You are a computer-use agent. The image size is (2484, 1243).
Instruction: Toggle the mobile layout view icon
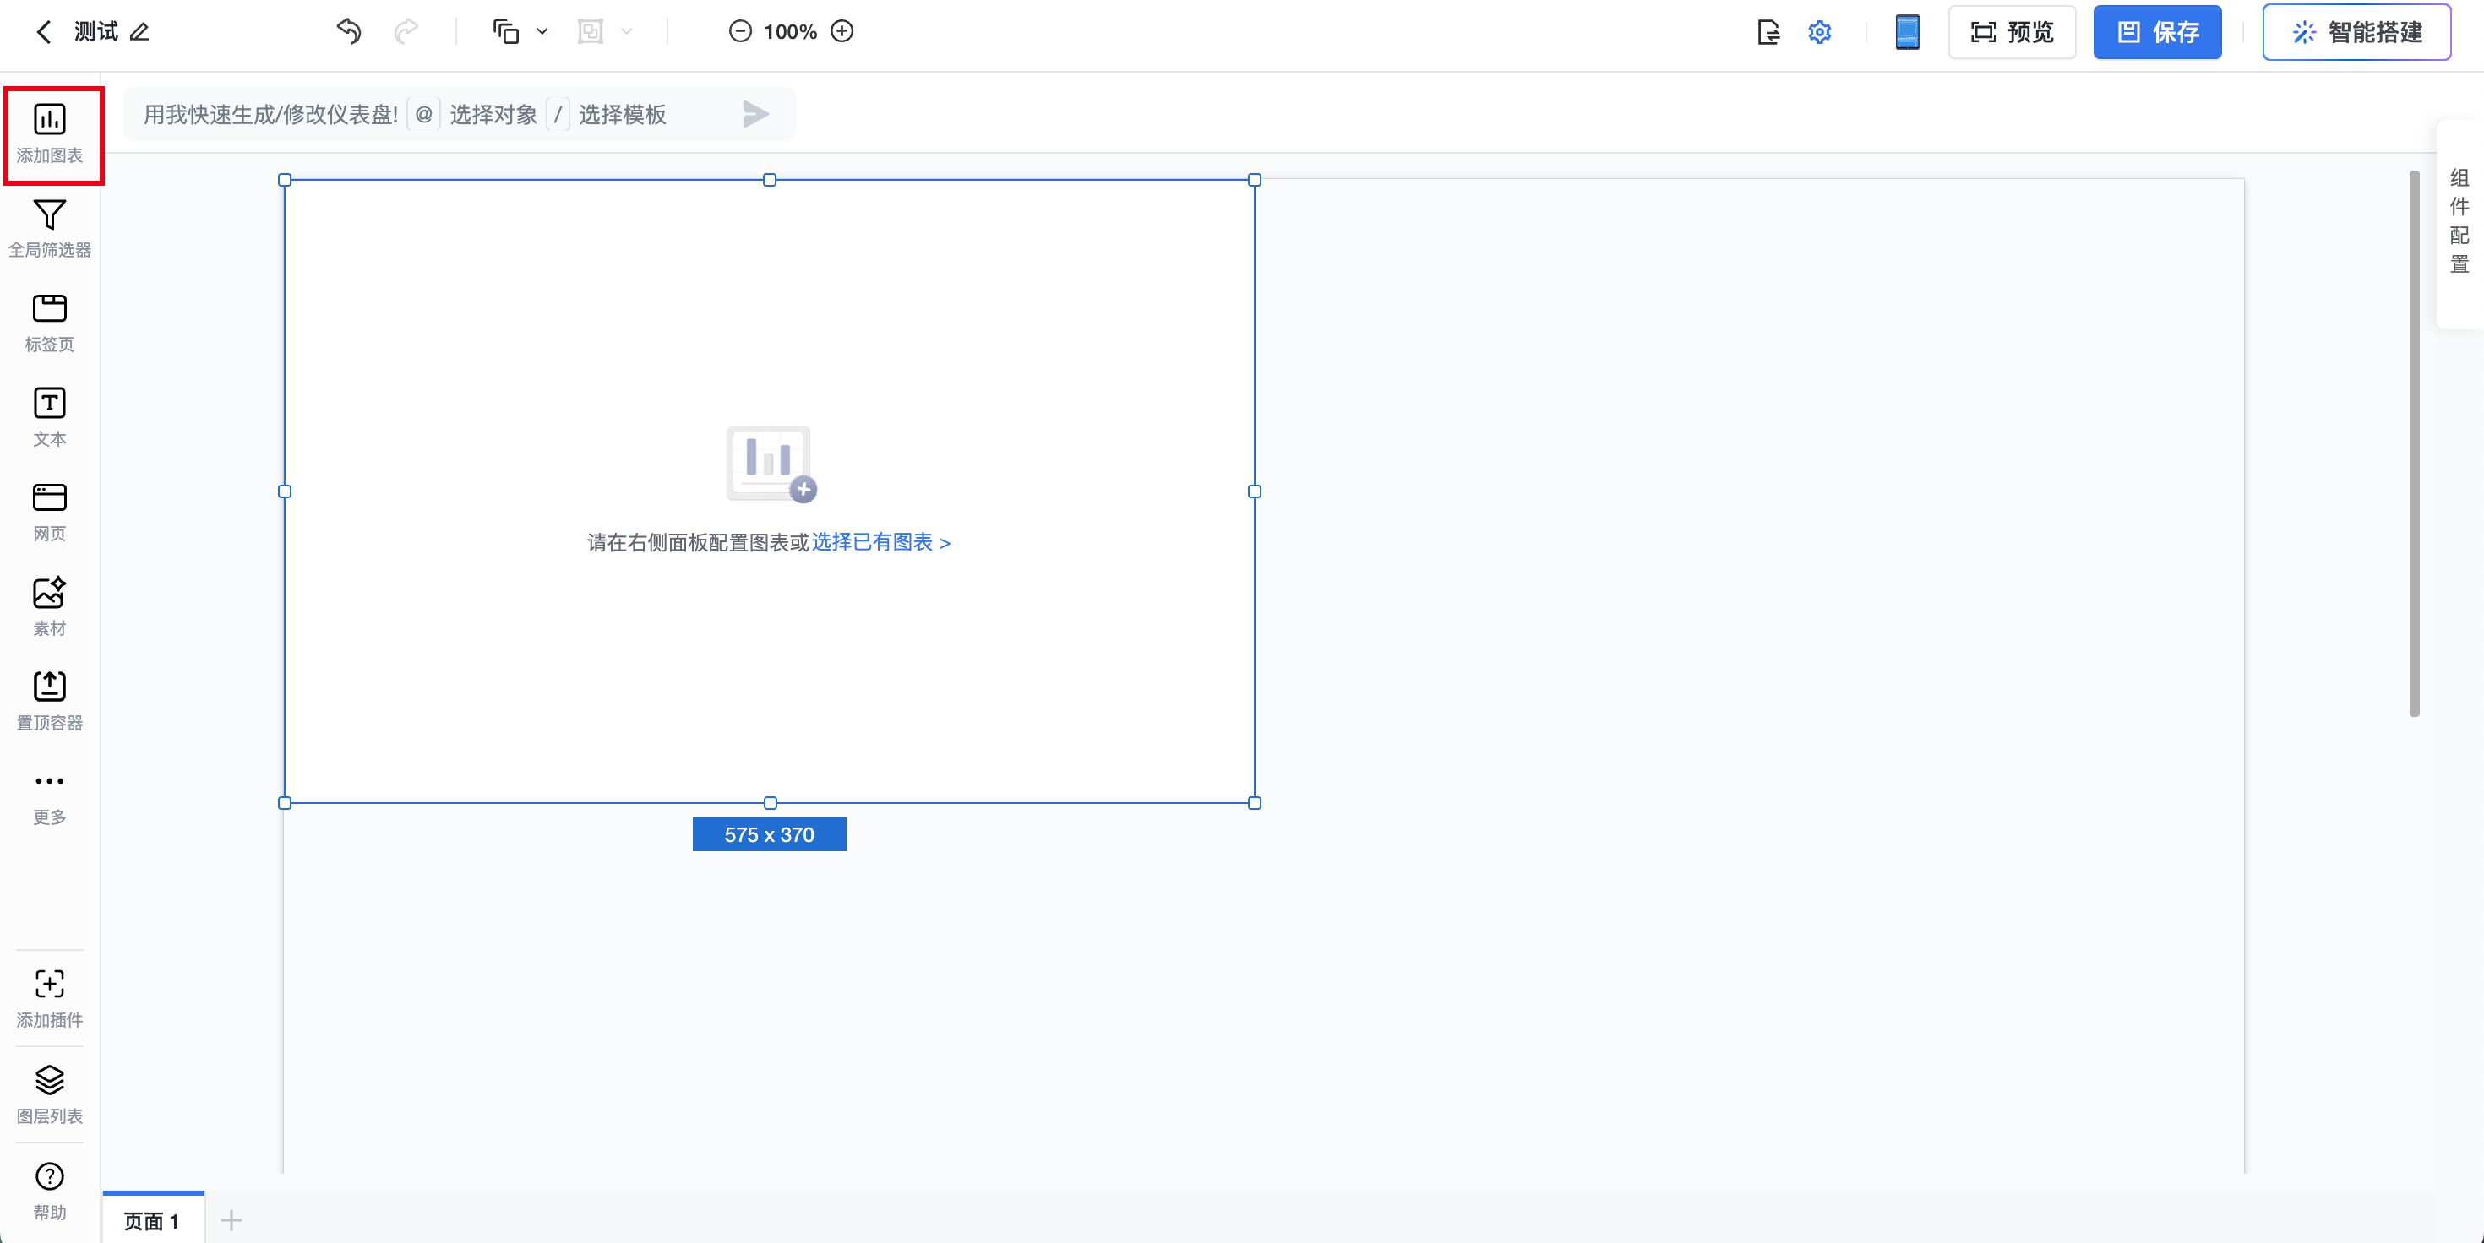click(x=1906, y=32)
